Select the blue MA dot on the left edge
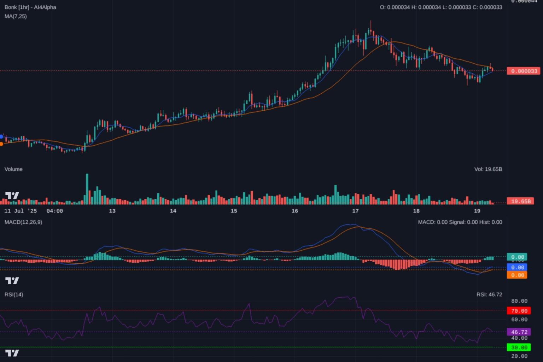The height and width of the screenshot is (362, 543). tap(1, 136)
